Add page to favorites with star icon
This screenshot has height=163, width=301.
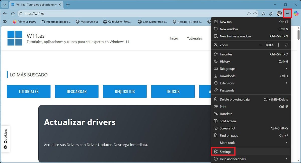(x=255, y=14)
